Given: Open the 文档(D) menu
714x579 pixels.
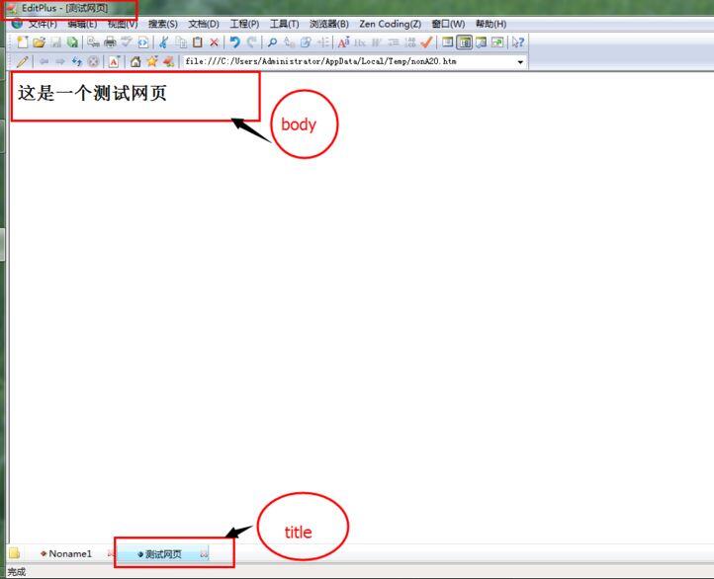Looking at the screenshot, I should click(204, 24).
